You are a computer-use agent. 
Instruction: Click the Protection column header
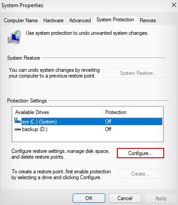coord(132,112)
